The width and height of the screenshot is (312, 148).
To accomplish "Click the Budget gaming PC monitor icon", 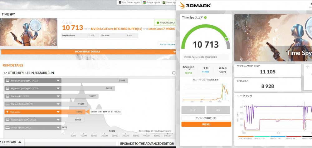I will [x=7, y=120].
